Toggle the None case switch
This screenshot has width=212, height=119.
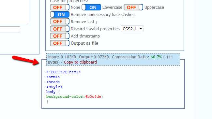60,7
